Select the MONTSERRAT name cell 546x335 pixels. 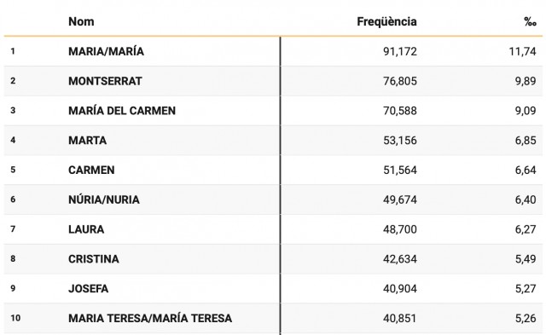[x=105, y=81]
